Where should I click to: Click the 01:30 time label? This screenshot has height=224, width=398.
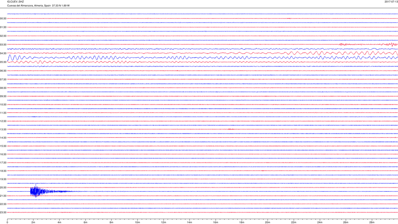[x=3, y=27]
